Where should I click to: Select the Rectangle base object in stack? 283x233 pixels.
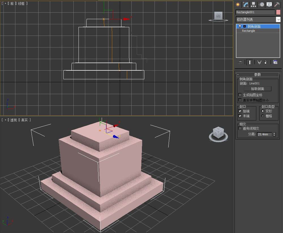248,31
